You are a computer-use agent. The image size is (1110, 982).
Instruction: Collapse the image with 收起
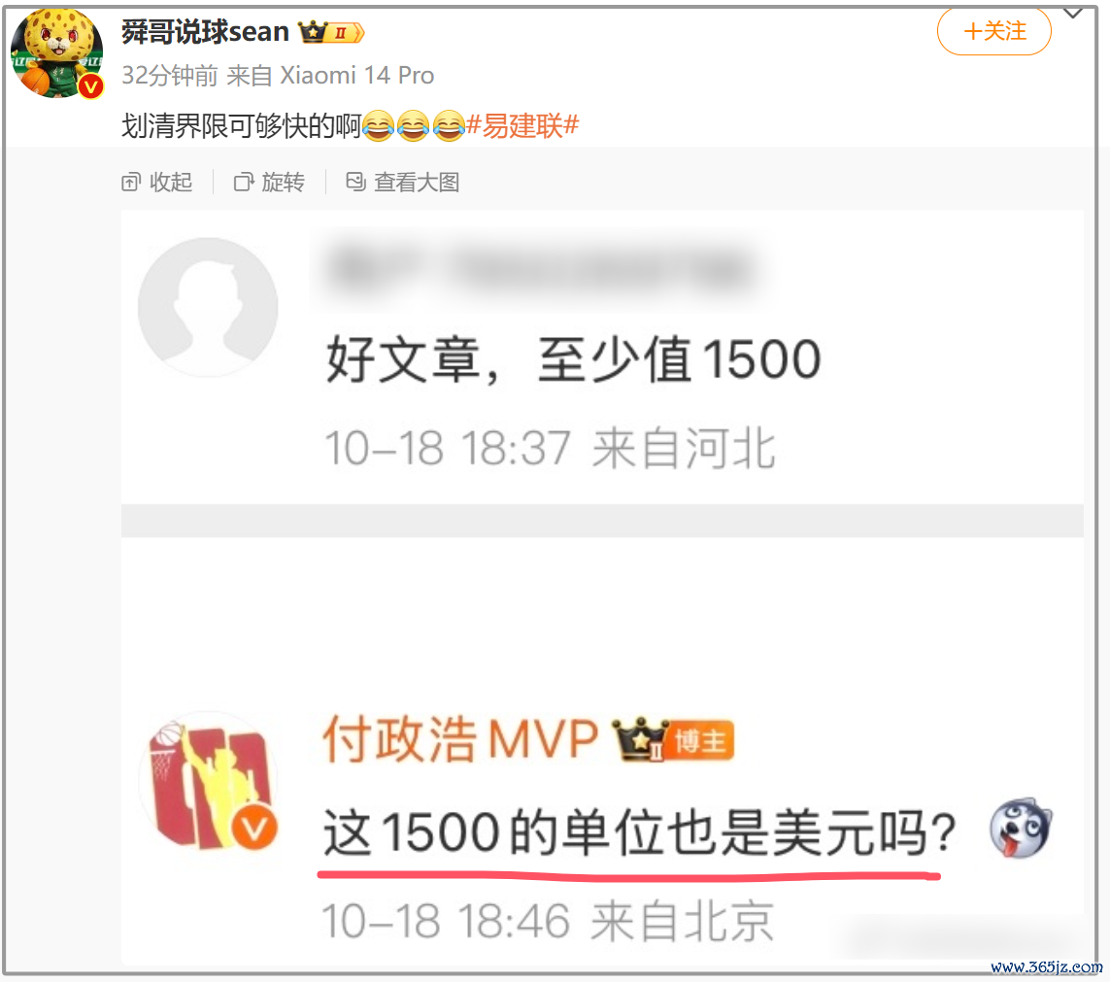(x=157, y=183)
